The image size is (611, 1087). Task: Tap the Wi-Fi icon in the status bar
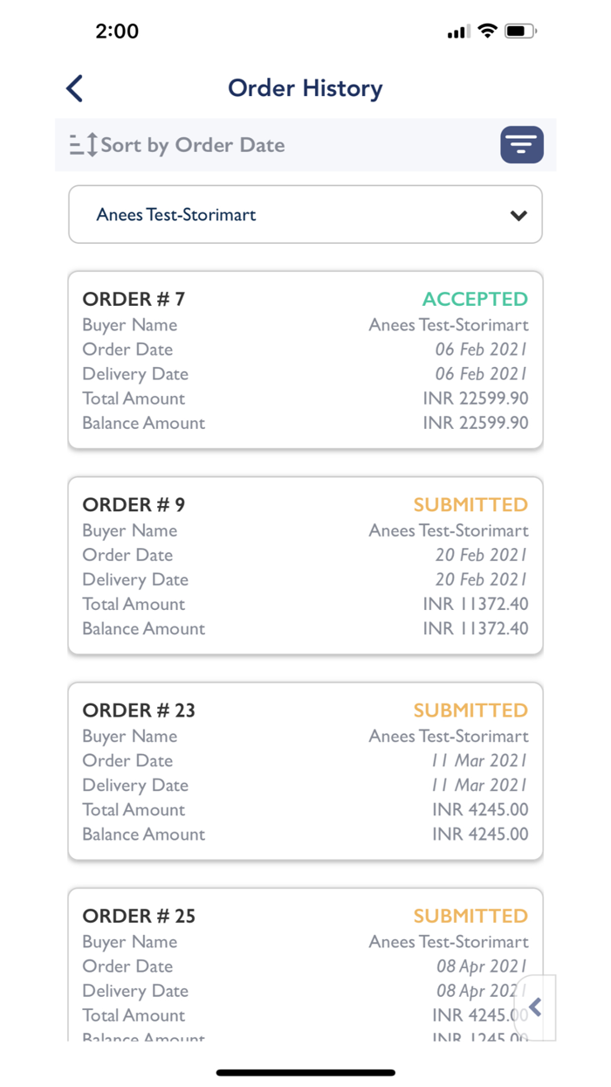(x=487, y=30)
